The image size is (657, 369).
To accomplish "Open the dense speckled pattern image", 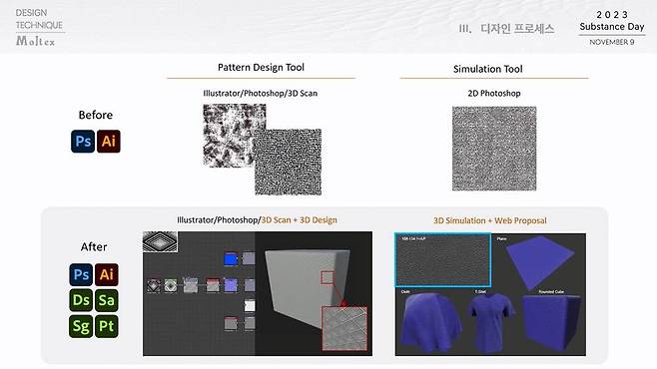I will click(289, 162).
